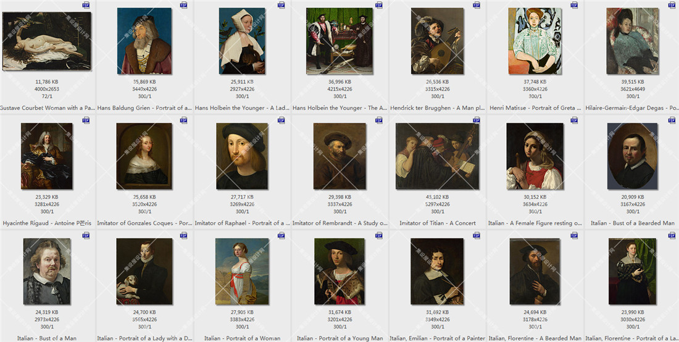The width and height of the screenshot is (679, 342).
Task: Click the '23,990 KB' file size text
Action: (633, 312)
